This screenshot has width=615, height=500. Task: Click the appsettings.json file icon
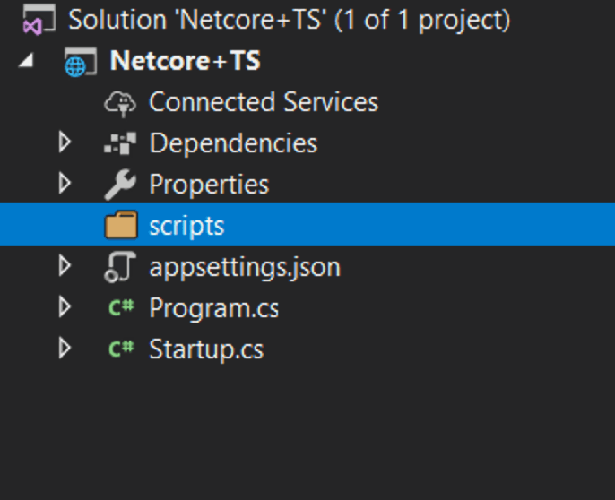click(x=120, y=267)
